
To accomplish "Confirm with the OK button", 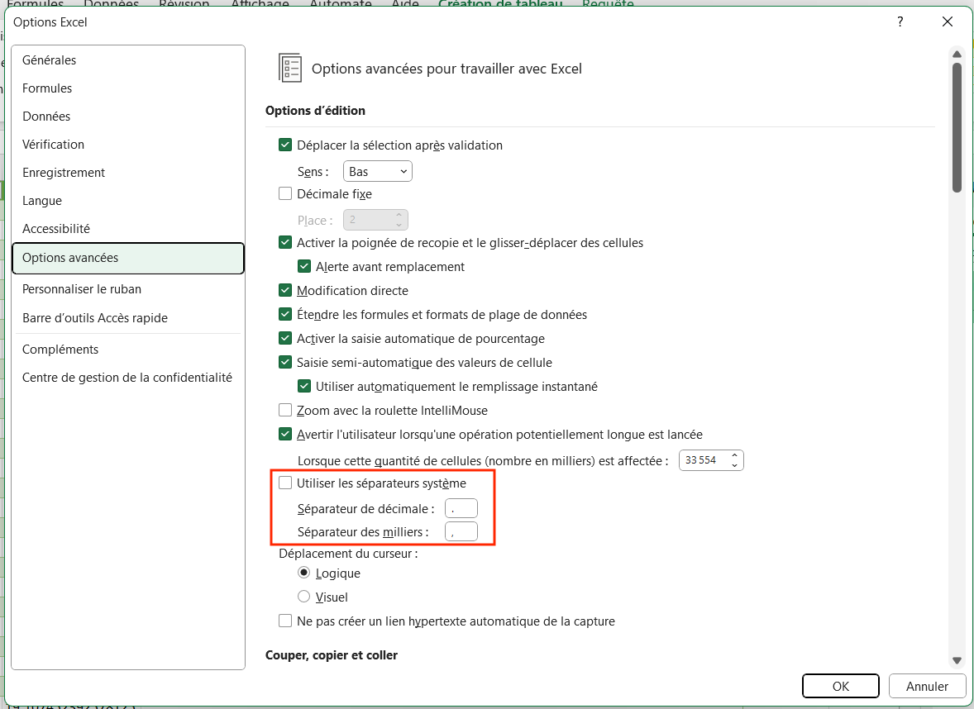I will click(x=840, y=686).
